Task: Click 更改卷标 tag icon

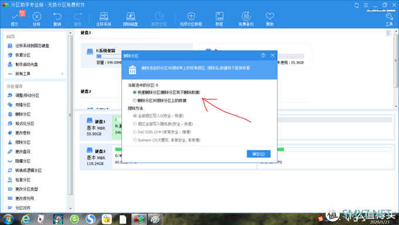Action: pos(10,133)
